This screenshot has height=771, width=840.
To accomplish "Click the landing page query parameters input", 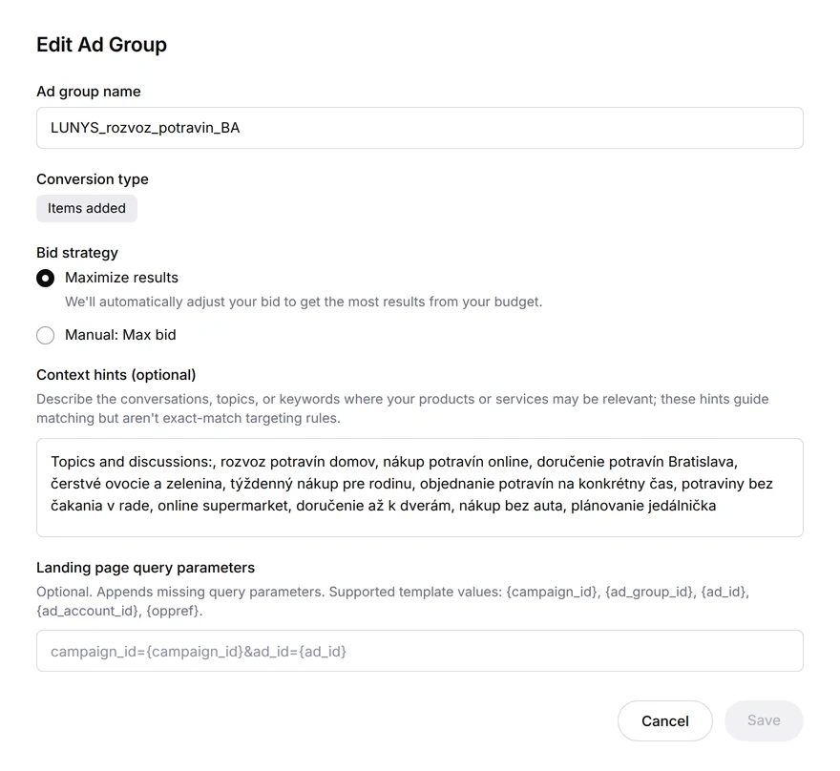I will (419, 651).
